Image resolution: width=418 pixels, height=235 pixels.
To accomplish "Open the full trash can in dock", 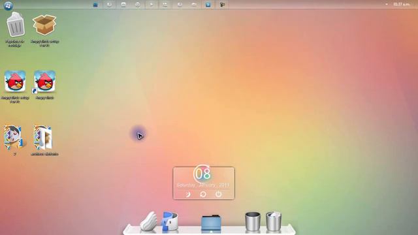I will click(274, 221).
